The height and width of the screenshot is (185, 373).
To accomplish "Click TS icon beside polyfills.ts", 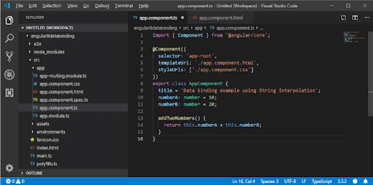I will (32, 164).
